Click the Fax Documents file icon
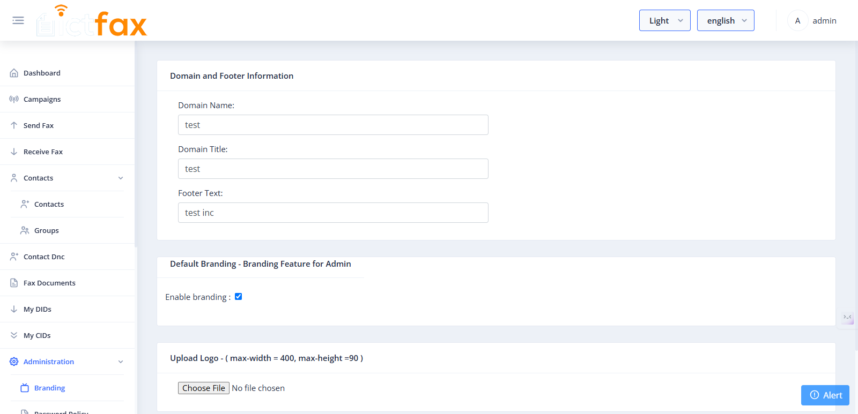Viewport: 858px width, 414px height. pos(14,283)
